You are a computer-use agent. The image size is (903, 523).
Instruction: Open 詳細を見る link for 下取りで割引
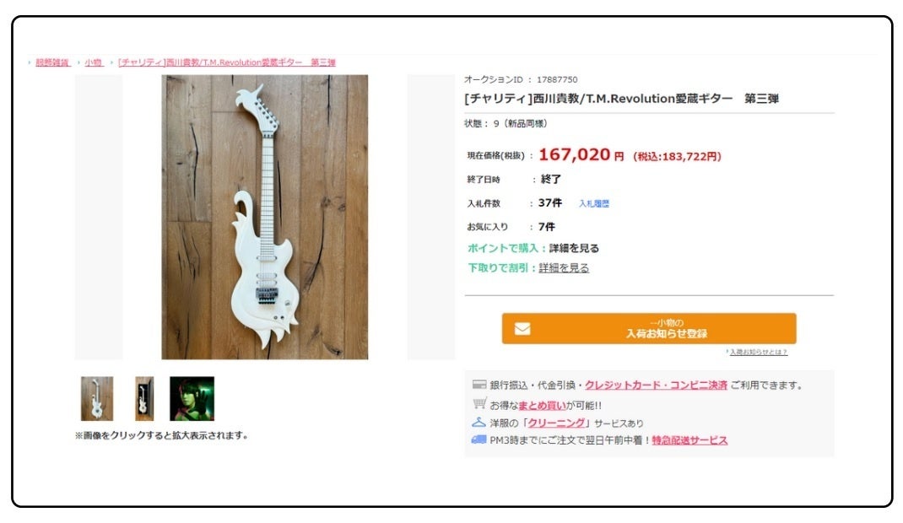click(564, 268)
